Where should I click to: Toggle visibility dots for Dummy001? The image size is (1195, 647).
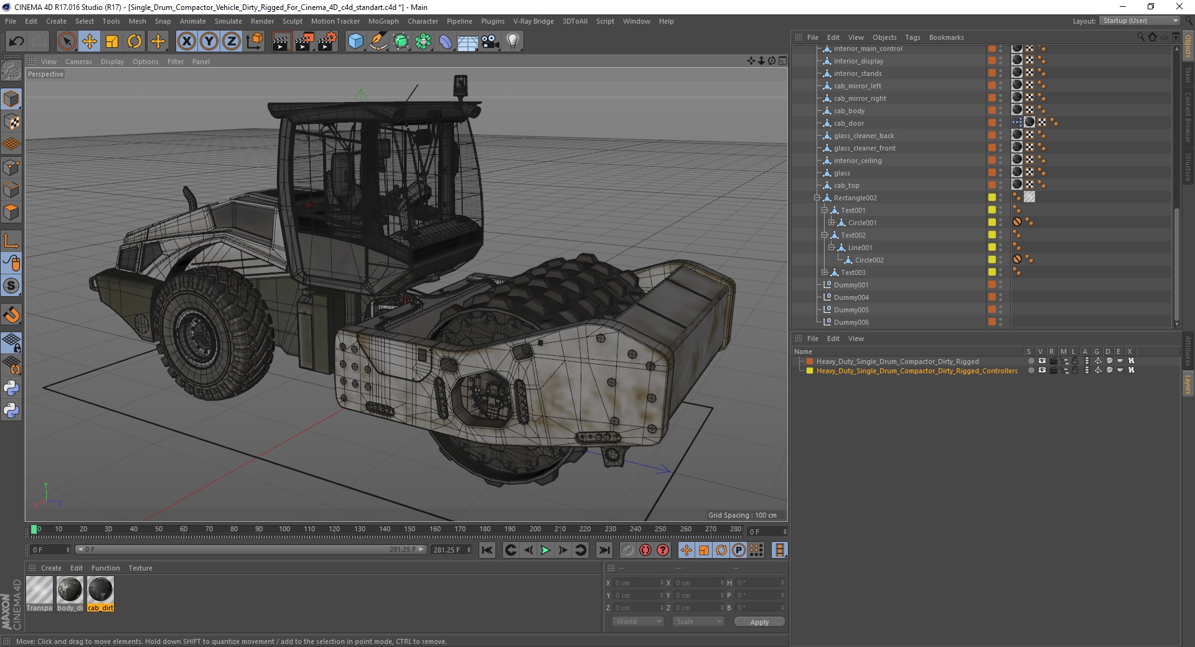click(1001, 285)
